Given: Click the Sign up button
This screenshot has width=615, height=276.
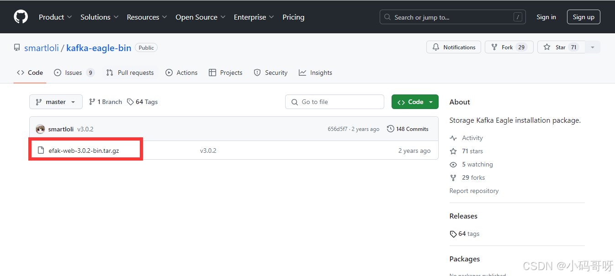Looking at the screenshot, I should tap(583, 17).
